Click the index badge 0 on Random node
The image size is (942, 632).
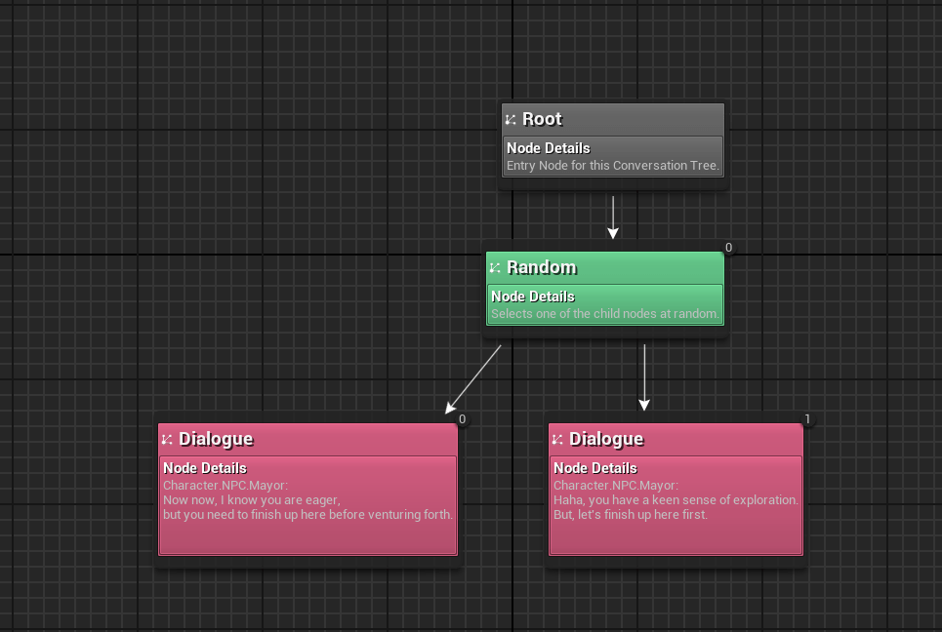728,248
